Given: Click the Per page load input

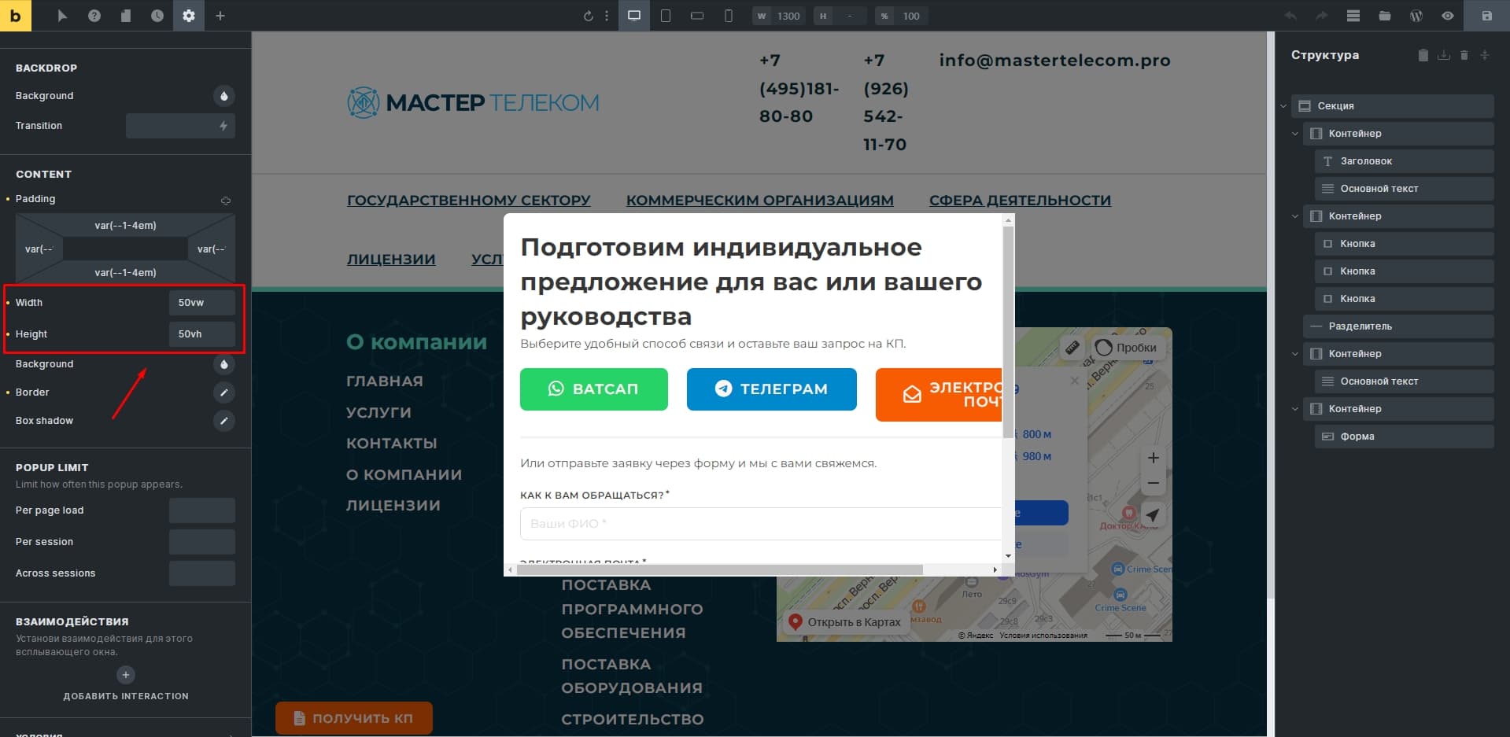Looking at the screenshot, I should click(202, 510).
